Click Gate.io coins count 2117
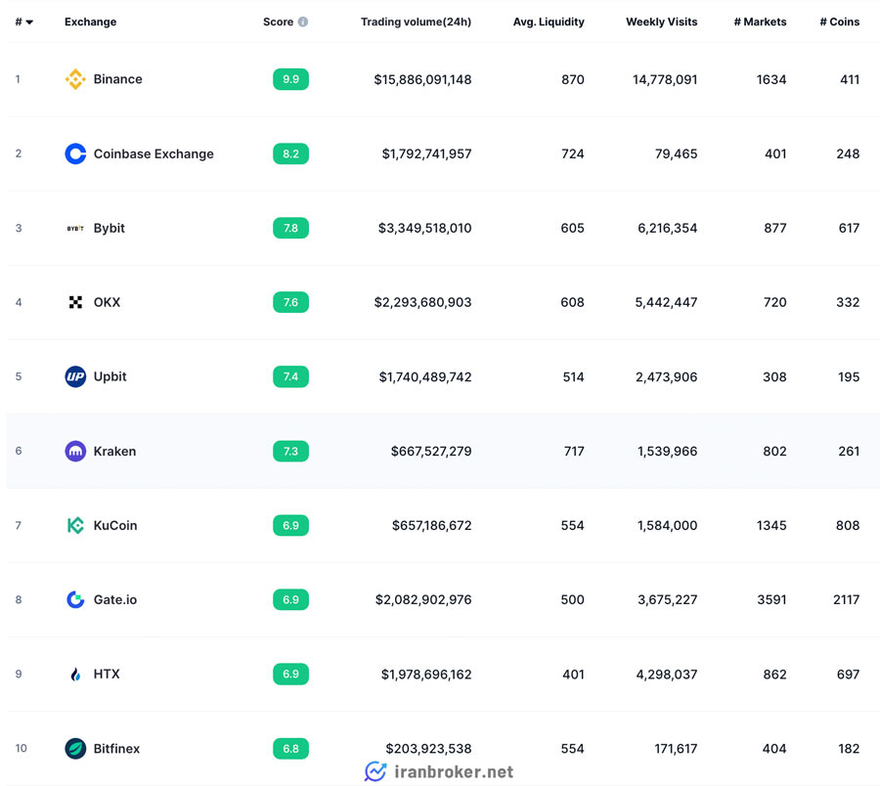The width and height of the screenshot is (880, 786). point(847,599)
